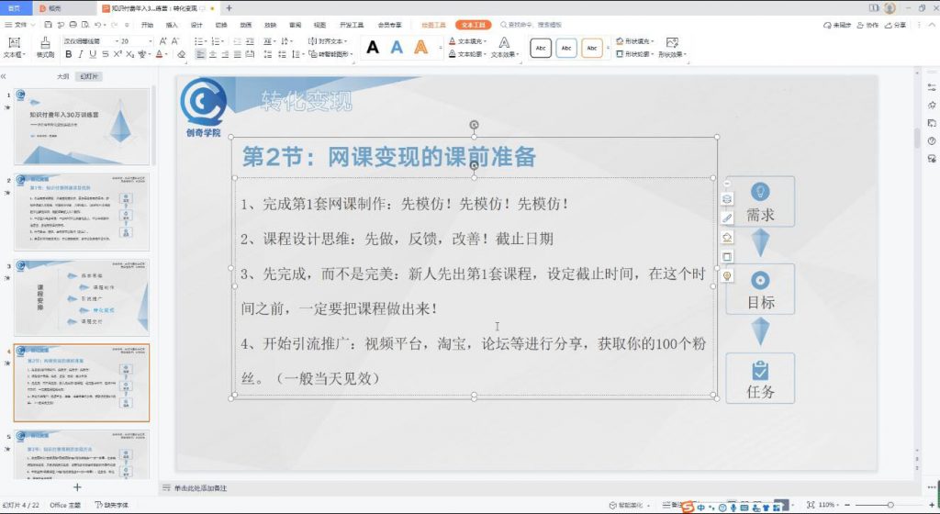Click the rotate handle above the title box
Viewport: 940px width, 514px height.
click(x=475, y=125)
